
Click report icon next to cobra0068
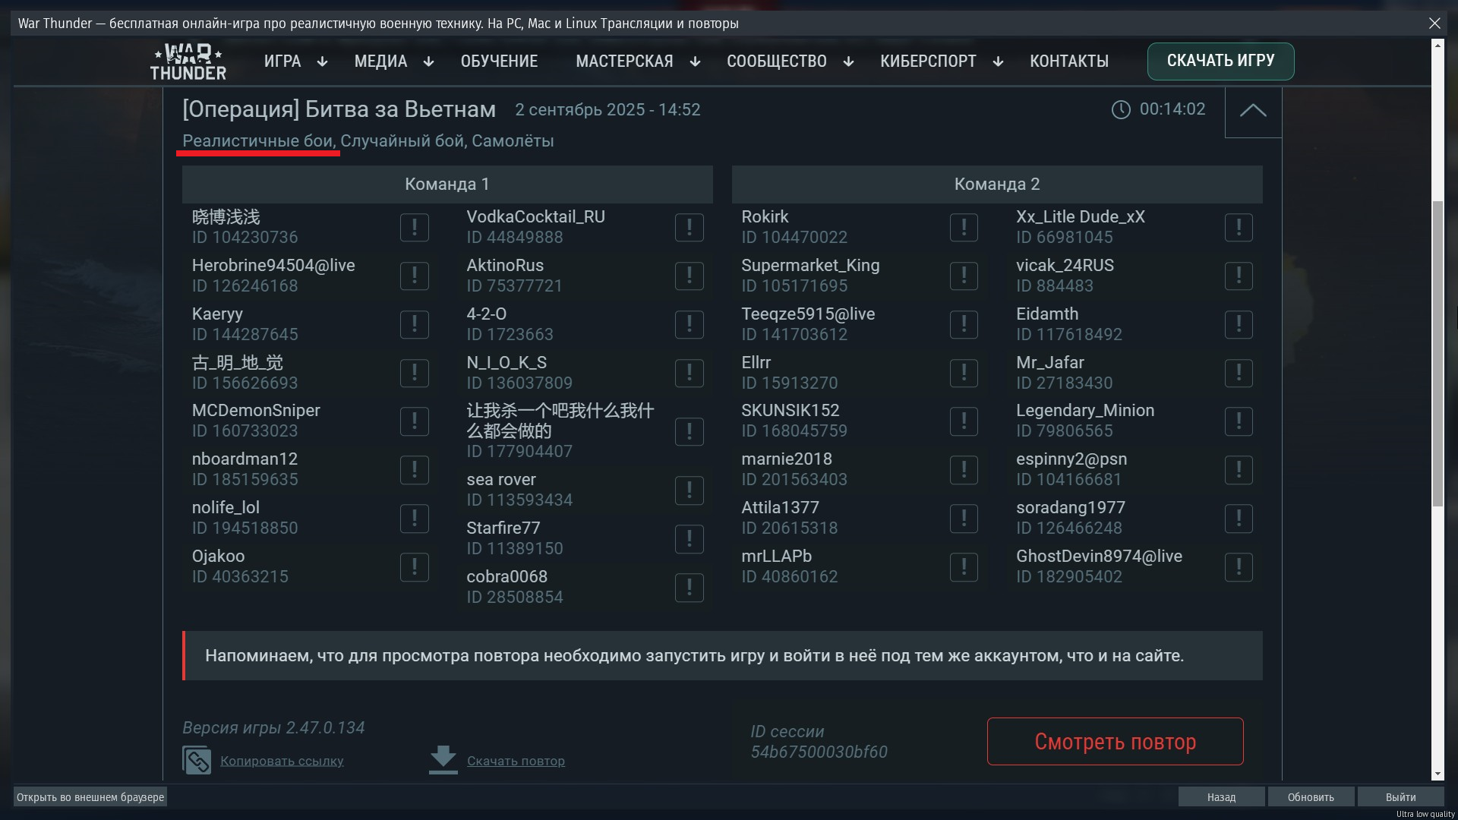689,588
